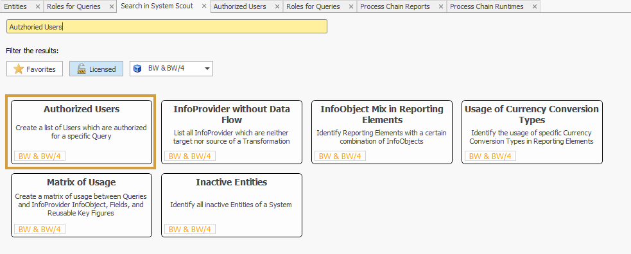Close the Authorized Users tab

point(277,6)
